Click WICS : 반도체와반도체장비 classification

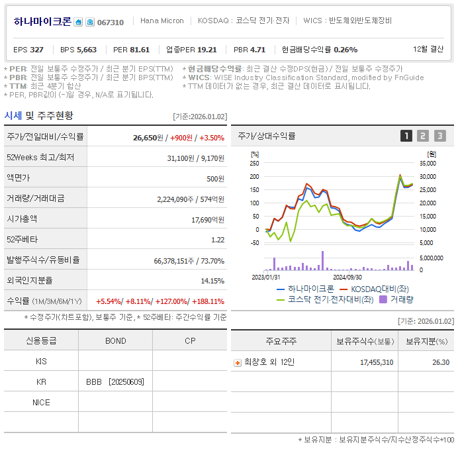click(x=347, y=21)
